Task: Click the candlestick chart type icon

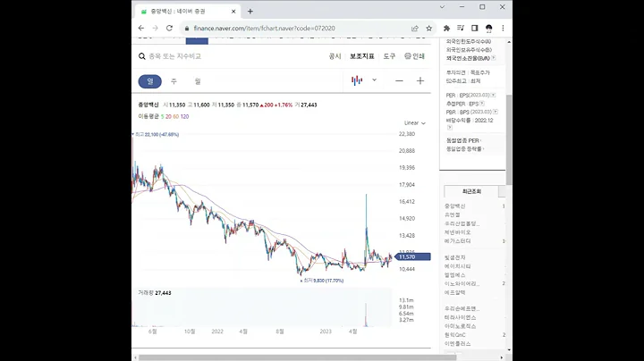Action: point(357,80)
